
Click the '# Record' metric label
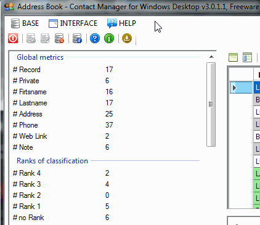(26, 70)
